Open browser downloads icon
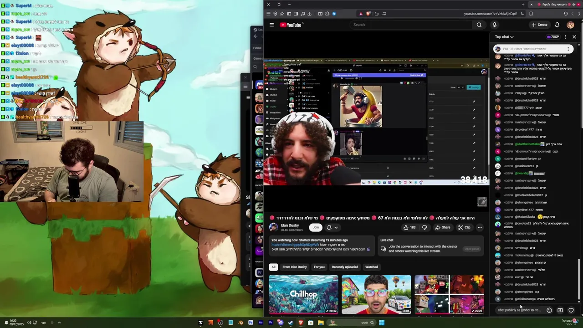This screenshot has width=583, height=328. click(x=310, y=14)
